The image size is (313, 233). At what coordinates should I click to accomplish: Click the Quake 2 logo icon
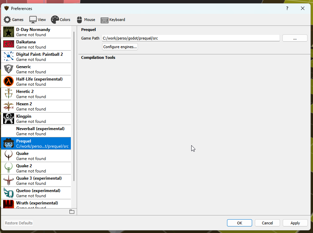[x=9, y=168]
